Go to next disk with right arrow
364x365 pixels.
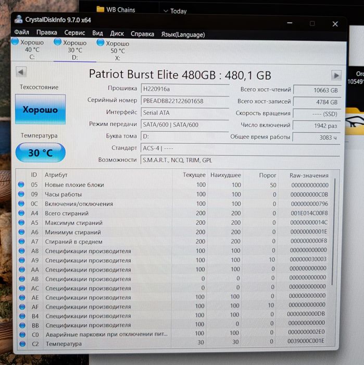pyautogui.click(x=336, y=76)
